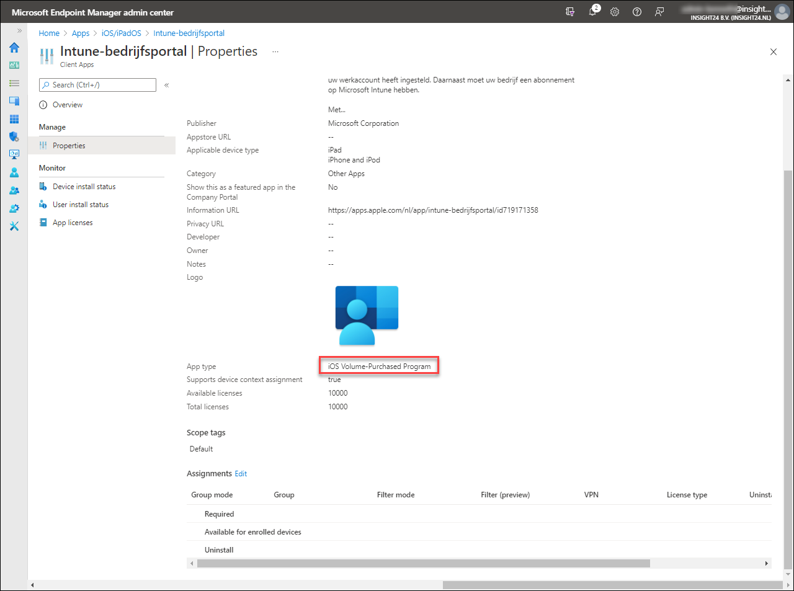The image size is (794, 591).
Task: Open notifications bell
Action: pos(592,12)
